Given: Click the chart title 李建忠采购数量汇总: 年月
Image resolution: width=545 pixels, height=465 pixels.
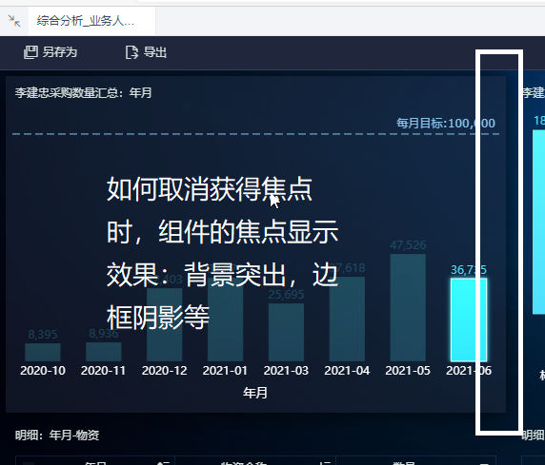Looking at the screenshot, I should point(84,92).
